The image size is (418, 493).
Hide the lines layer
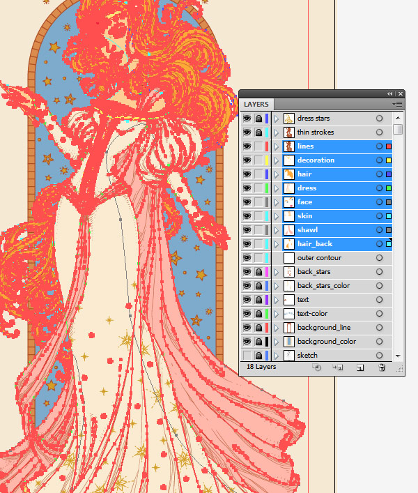tap(247, 146)
